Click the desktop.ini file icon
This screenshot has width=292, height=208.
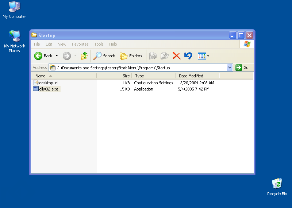[x=35, y=82]
